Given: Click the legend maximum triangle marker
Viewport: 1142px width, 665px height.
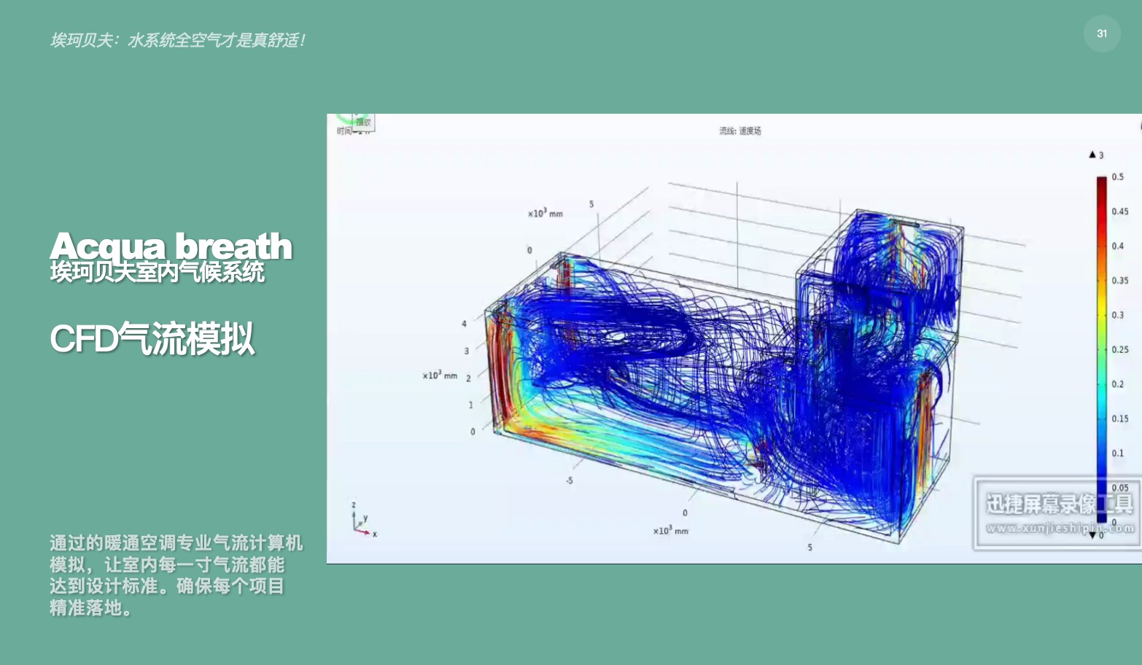Looking at the screenshot, I should (x=1092, y=155).
